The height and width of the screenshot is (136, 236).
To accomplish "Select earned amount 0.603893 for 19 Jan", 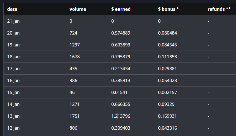I will 121,45.
